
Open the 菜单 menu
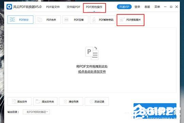[x=157, y=7]
